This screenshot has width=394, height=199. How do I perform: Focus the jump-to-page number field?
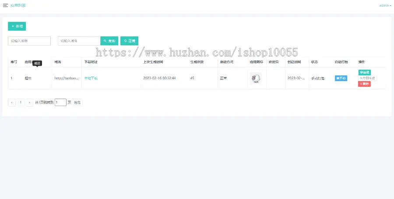coord(60,103)
